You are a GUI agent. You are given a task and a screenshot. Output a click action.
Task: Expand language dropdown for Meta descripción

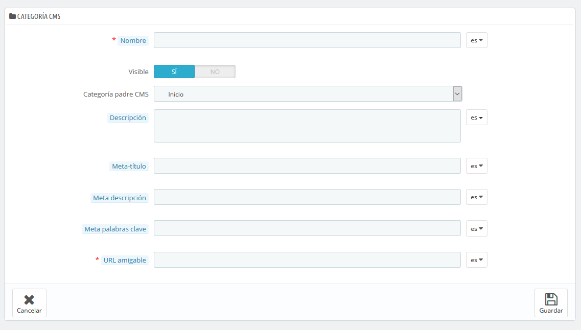pyautogui.click(x=476, y=197)
